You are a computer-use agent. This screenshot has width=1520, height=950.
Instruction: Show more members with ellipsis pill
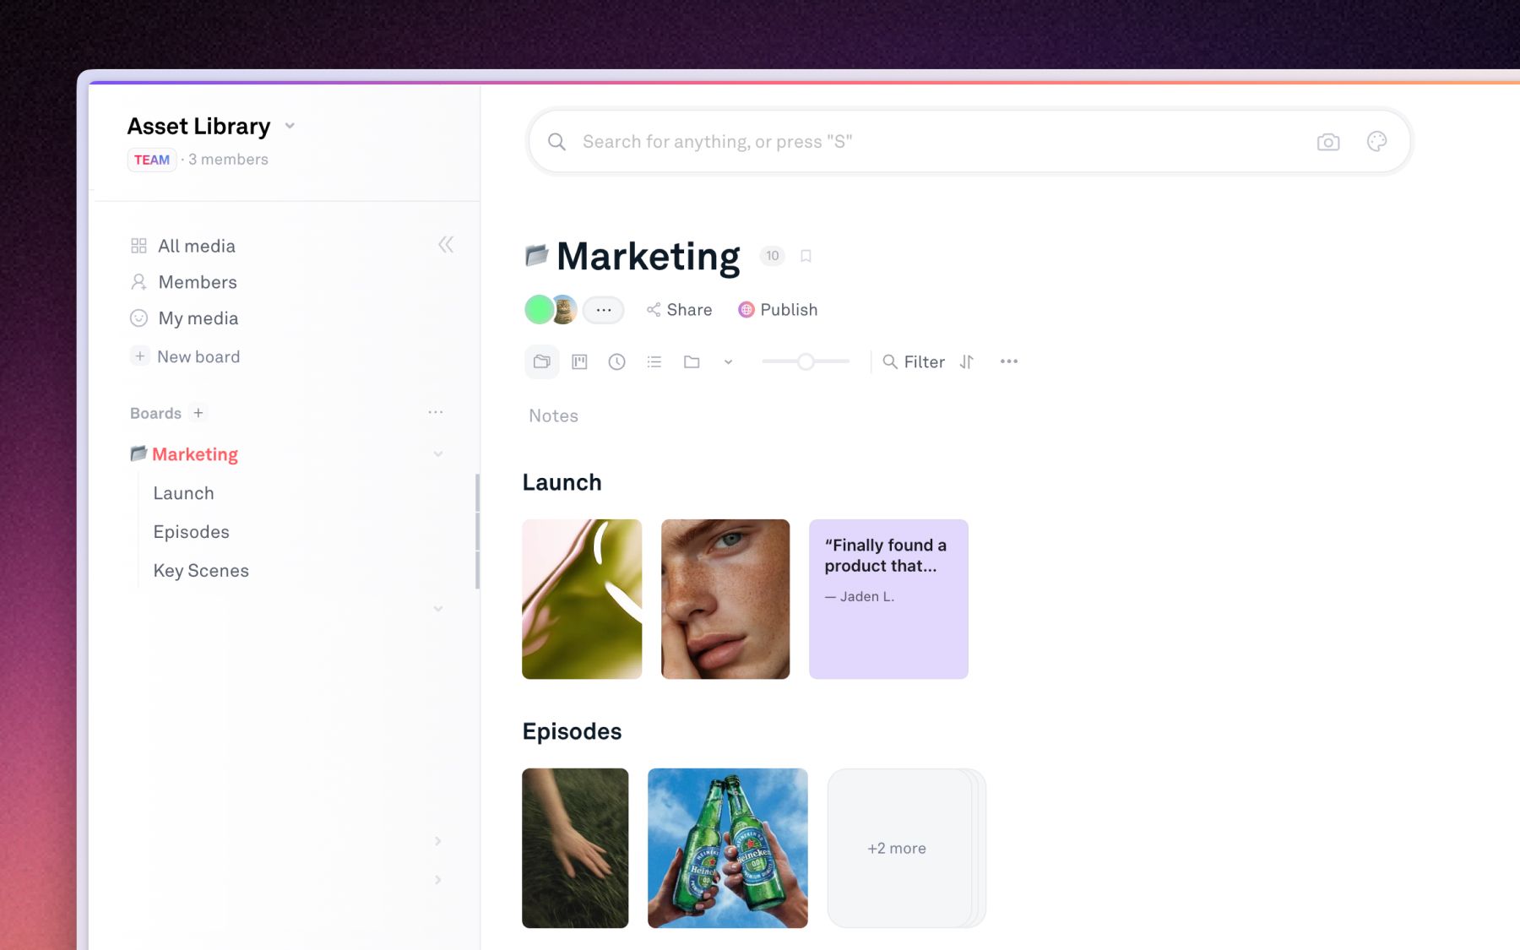point(603,310)
